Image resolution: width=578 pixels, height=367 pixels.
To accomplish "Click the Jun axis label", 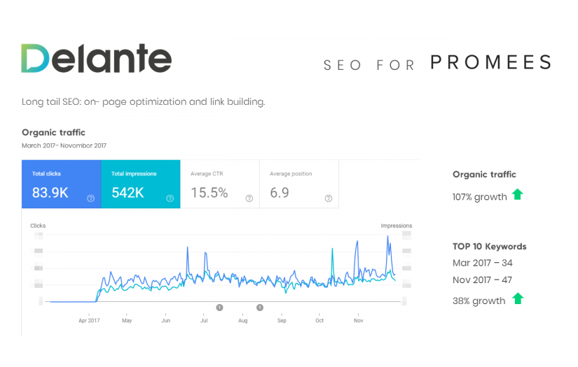I will [x=166, y=321].
